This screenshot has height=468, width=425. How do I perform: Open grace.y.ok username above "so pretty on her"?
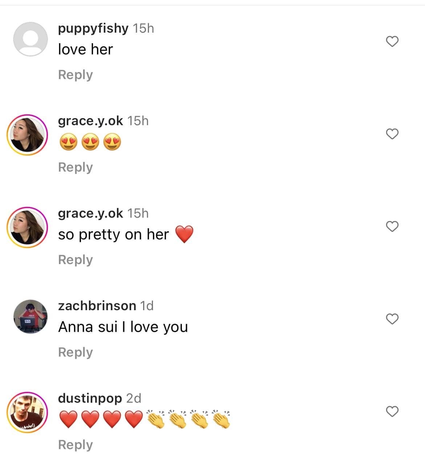[x=90, y=213]
